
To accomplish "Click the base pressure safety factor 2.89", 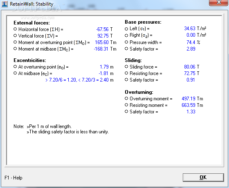I will coord(191,49).
